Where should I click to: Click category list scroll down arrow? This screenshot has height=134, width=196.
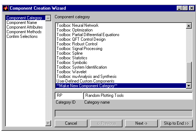189,86
